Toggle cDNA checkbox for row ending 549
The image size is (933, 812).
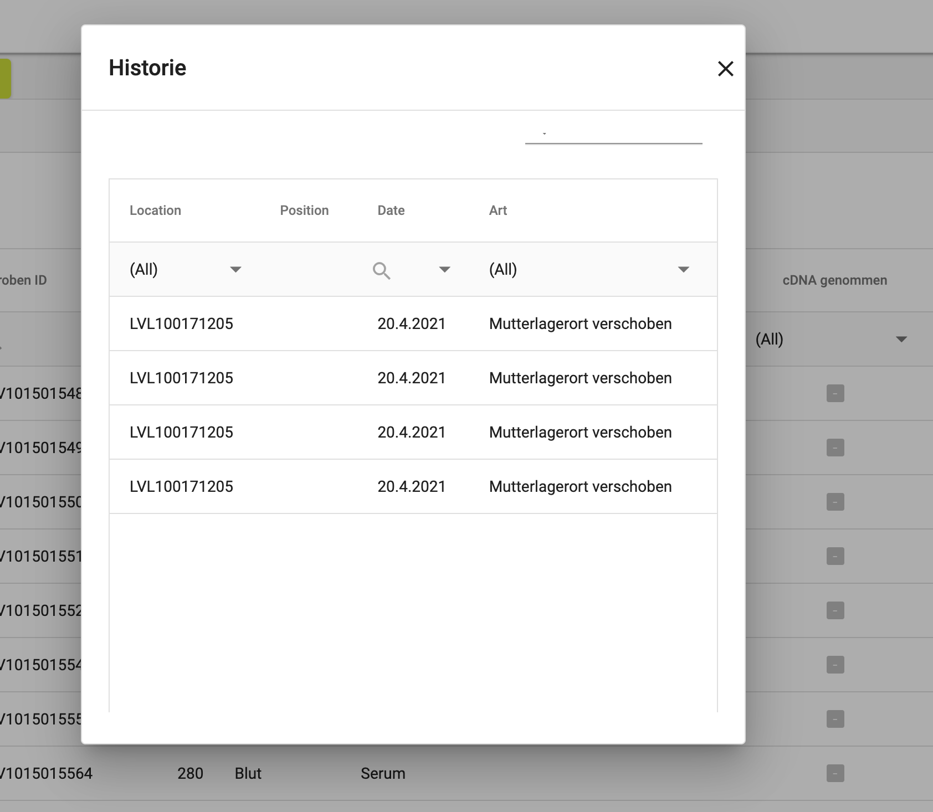click(x=835, y=448)
